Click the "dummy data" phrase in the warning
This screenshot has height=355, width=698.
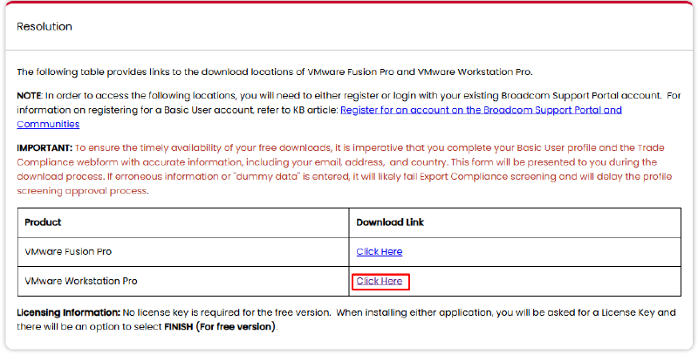pos(268,176)
